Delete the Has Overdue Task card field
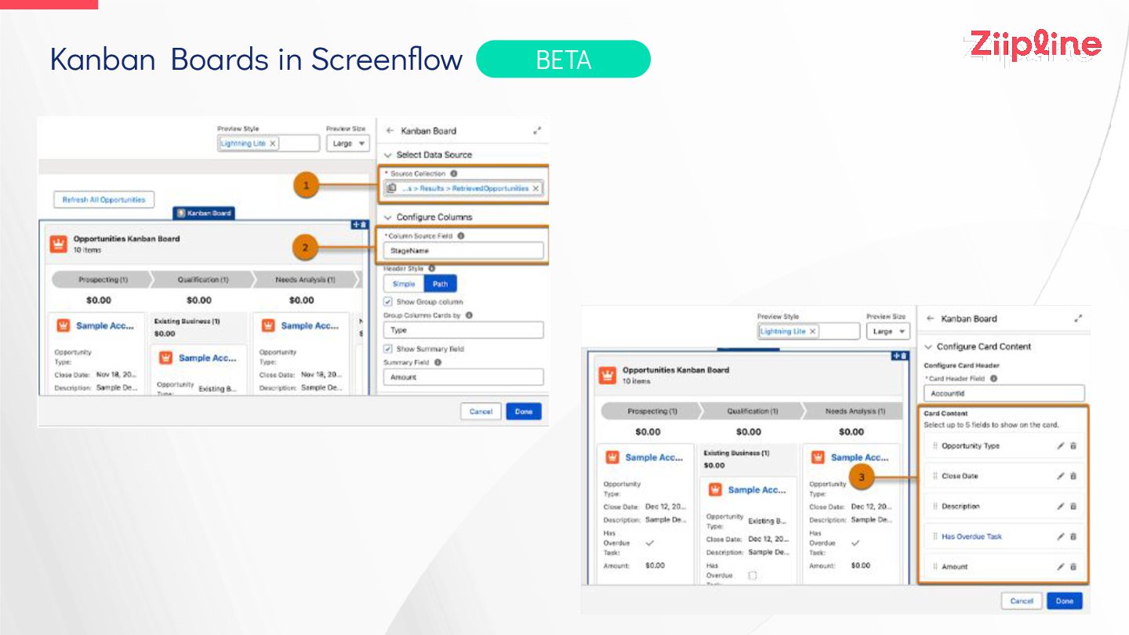1129x635 pixels. click(1073, 537)
